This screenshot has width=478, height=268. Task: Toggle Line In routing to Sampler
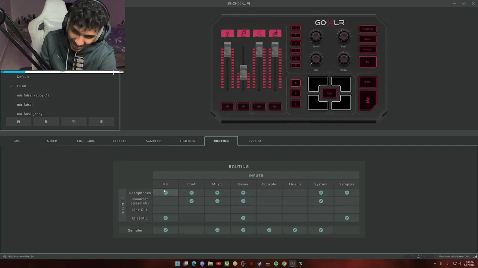pyautogui.click(x=295, y=230)
